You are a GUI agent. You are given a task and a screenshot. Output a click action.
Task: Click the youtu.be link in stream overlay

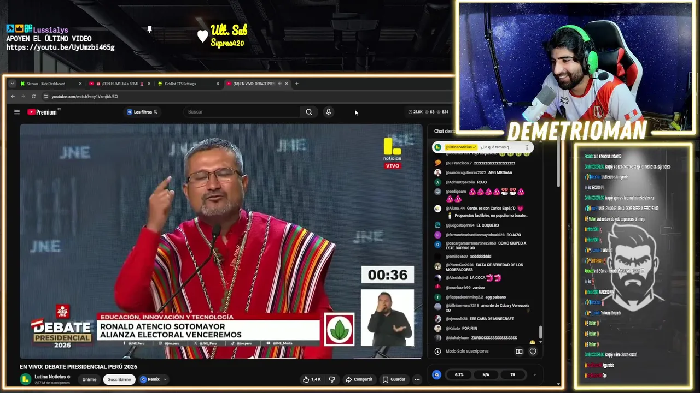tap(60, 47)
